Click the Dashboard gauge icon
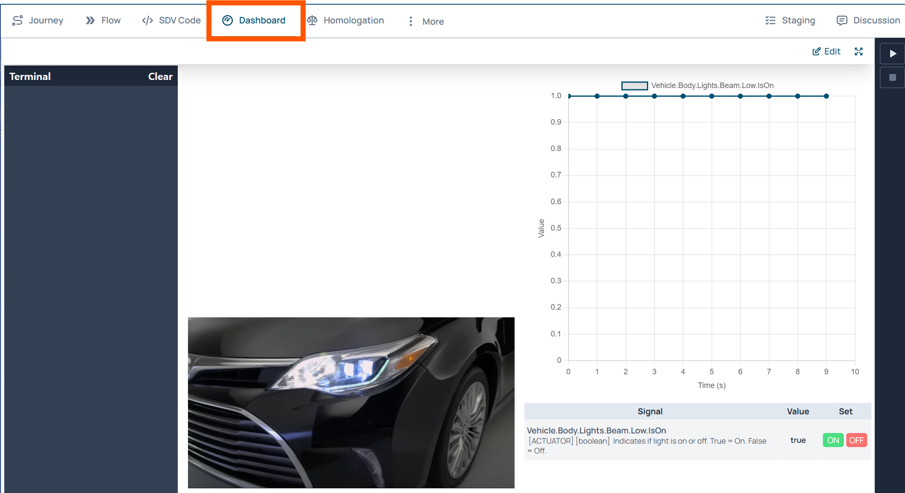 228,20
